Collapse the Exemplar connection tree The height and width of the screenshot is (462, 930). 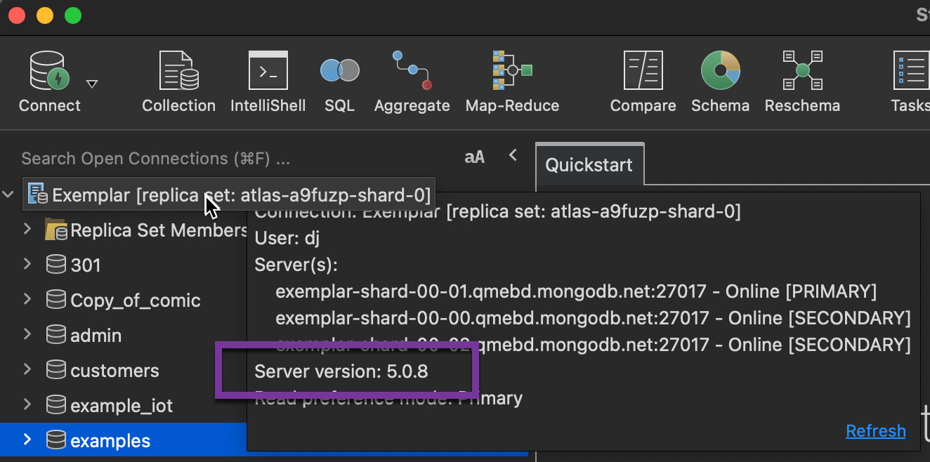8,194
